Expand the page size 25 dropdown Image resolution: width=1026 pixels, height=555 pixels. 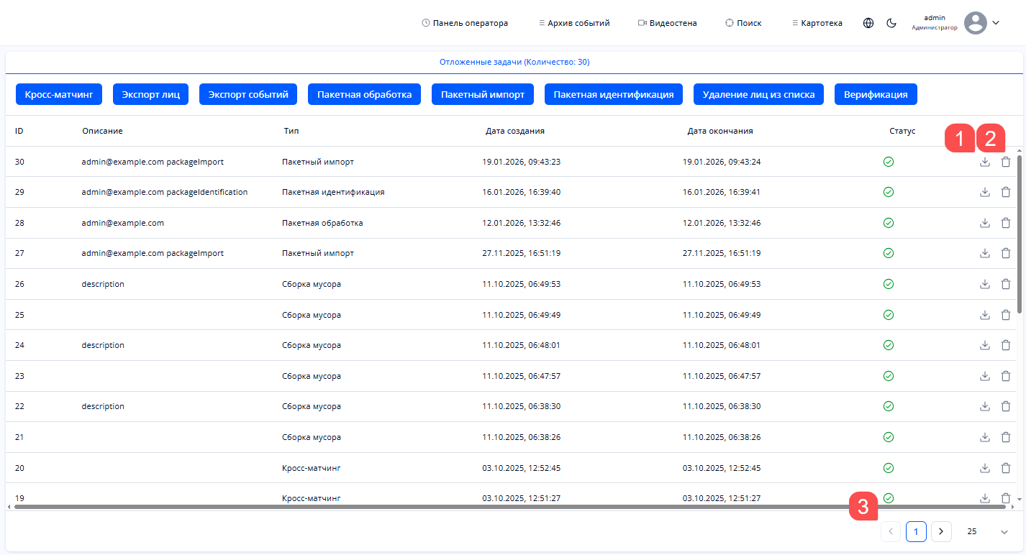1004,532
